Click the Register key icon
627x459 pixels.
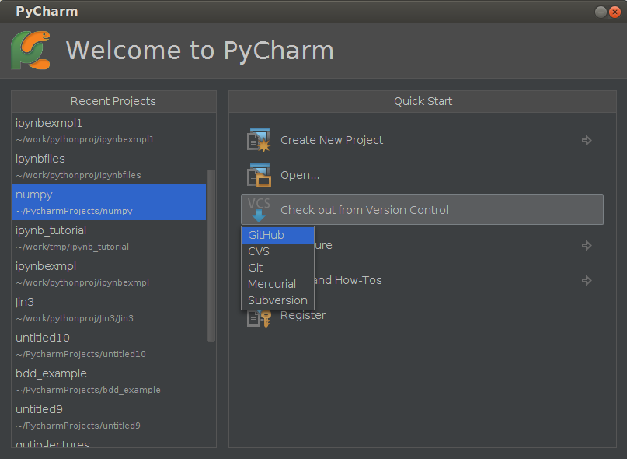(x=258, y=319)
